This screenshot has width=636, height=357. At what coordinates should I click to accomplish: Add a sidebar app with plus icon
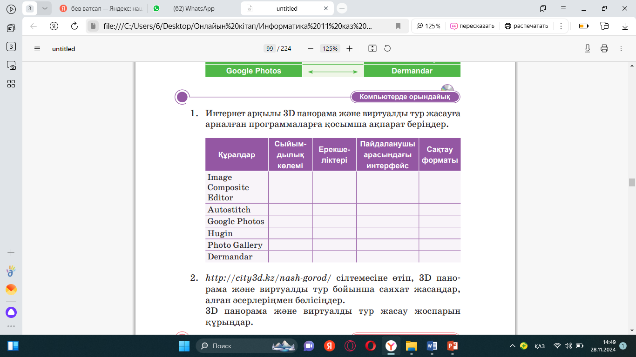pyautogui.click(x=11, y=253)
